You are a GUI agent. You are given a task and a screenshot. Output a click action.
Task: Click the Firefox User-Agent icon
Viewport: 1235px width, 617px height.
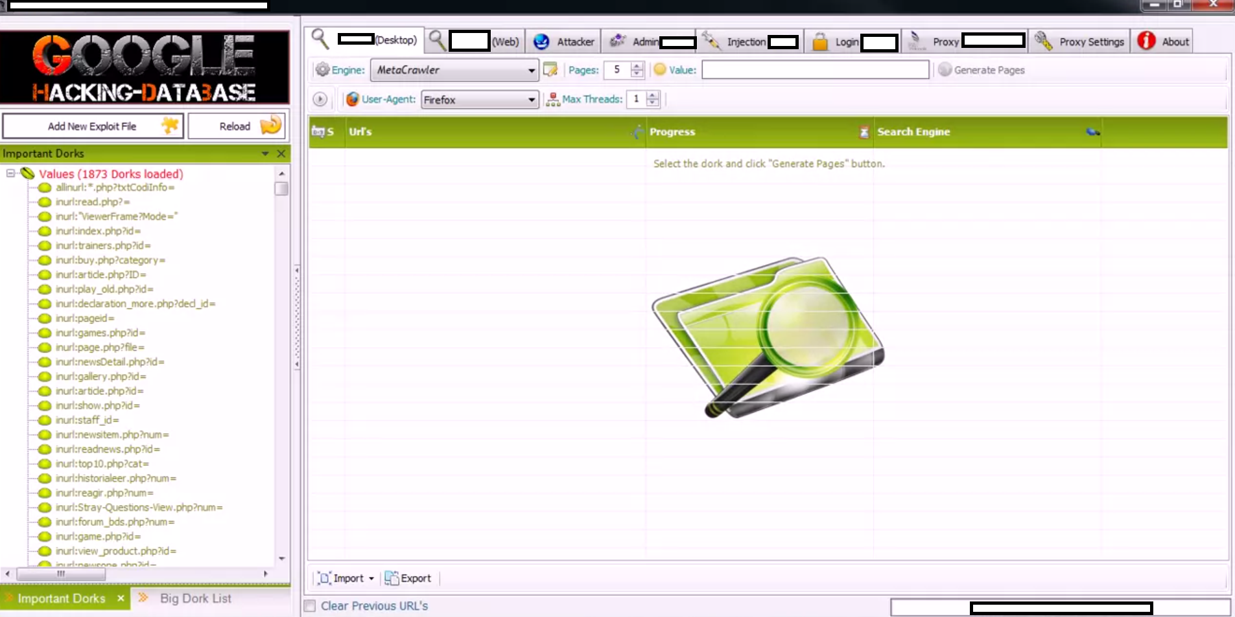coord(352,99)
